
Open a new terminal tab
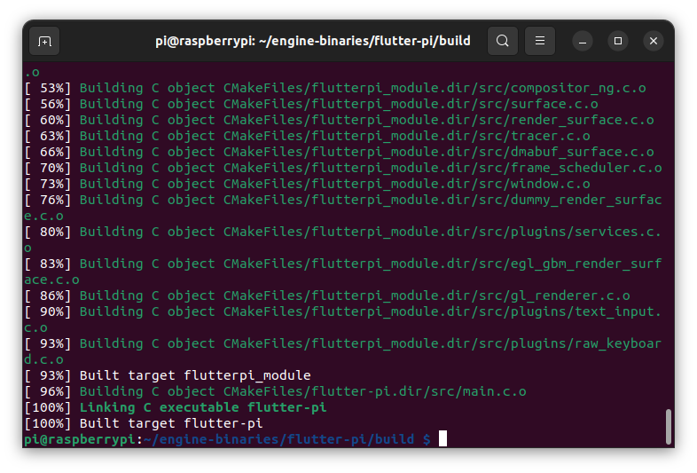[x=44, y=42]
